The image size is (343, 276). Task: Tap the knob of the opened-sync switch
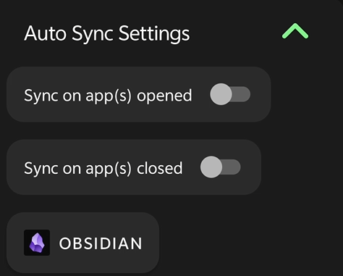[x=221, y=94]
